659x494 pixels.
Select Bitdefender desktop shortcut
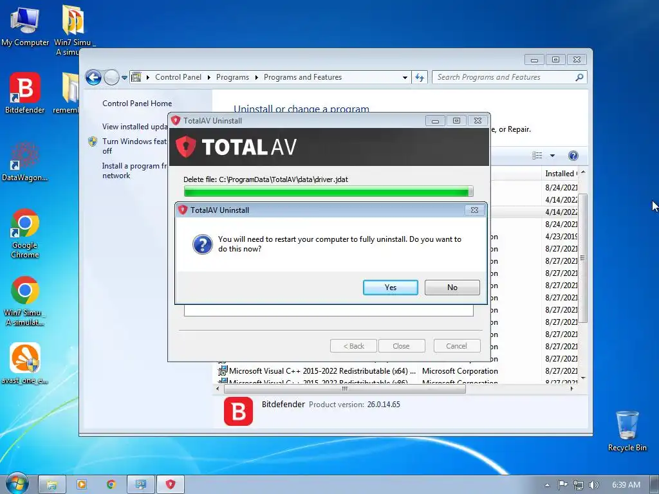tap(25, 93)
